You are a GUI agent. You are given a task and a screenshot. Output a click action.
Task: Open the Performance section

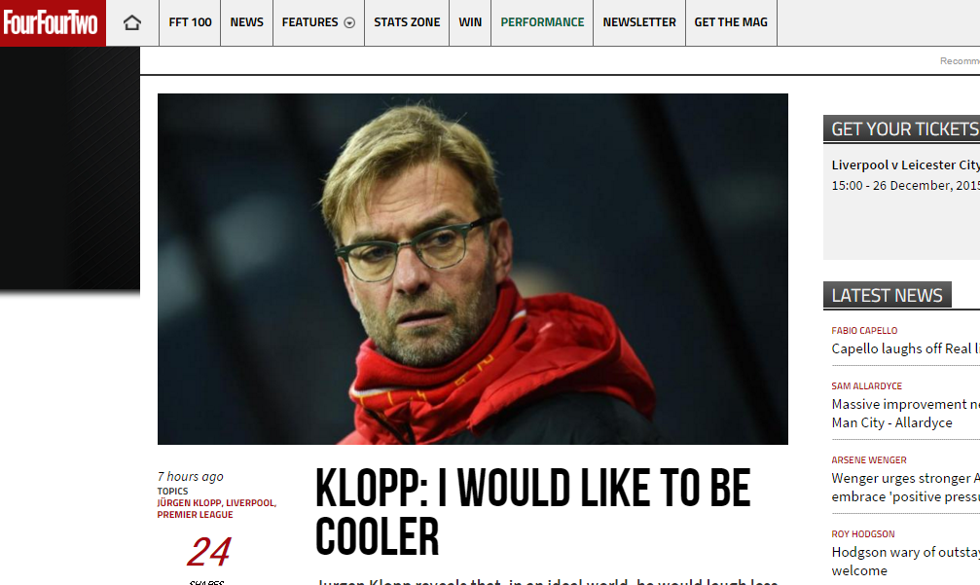pyautogui.click(x=542, y=22)
